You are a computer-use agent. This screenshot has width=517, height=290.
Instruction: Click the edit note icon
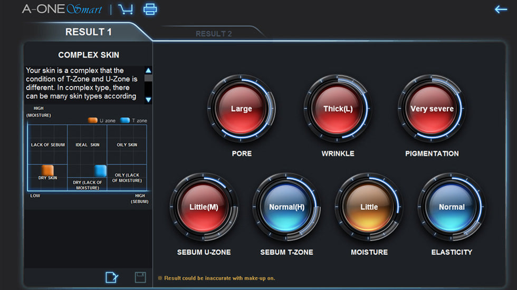pos(112,277)
